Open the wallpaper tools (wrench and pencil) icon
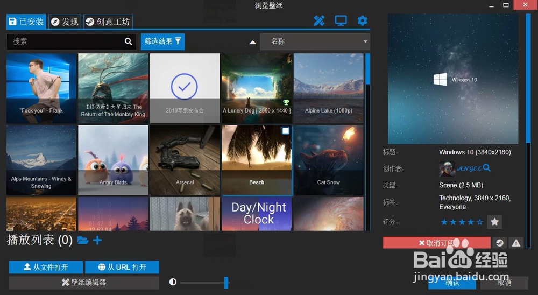Viewport: 538px width, 295px height. coord(319,21)
